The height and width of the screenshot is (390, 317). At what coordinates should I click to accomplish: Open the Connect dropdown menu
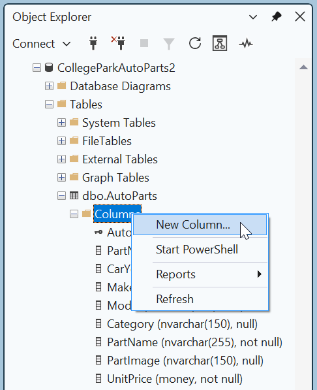tap(42, 44)
